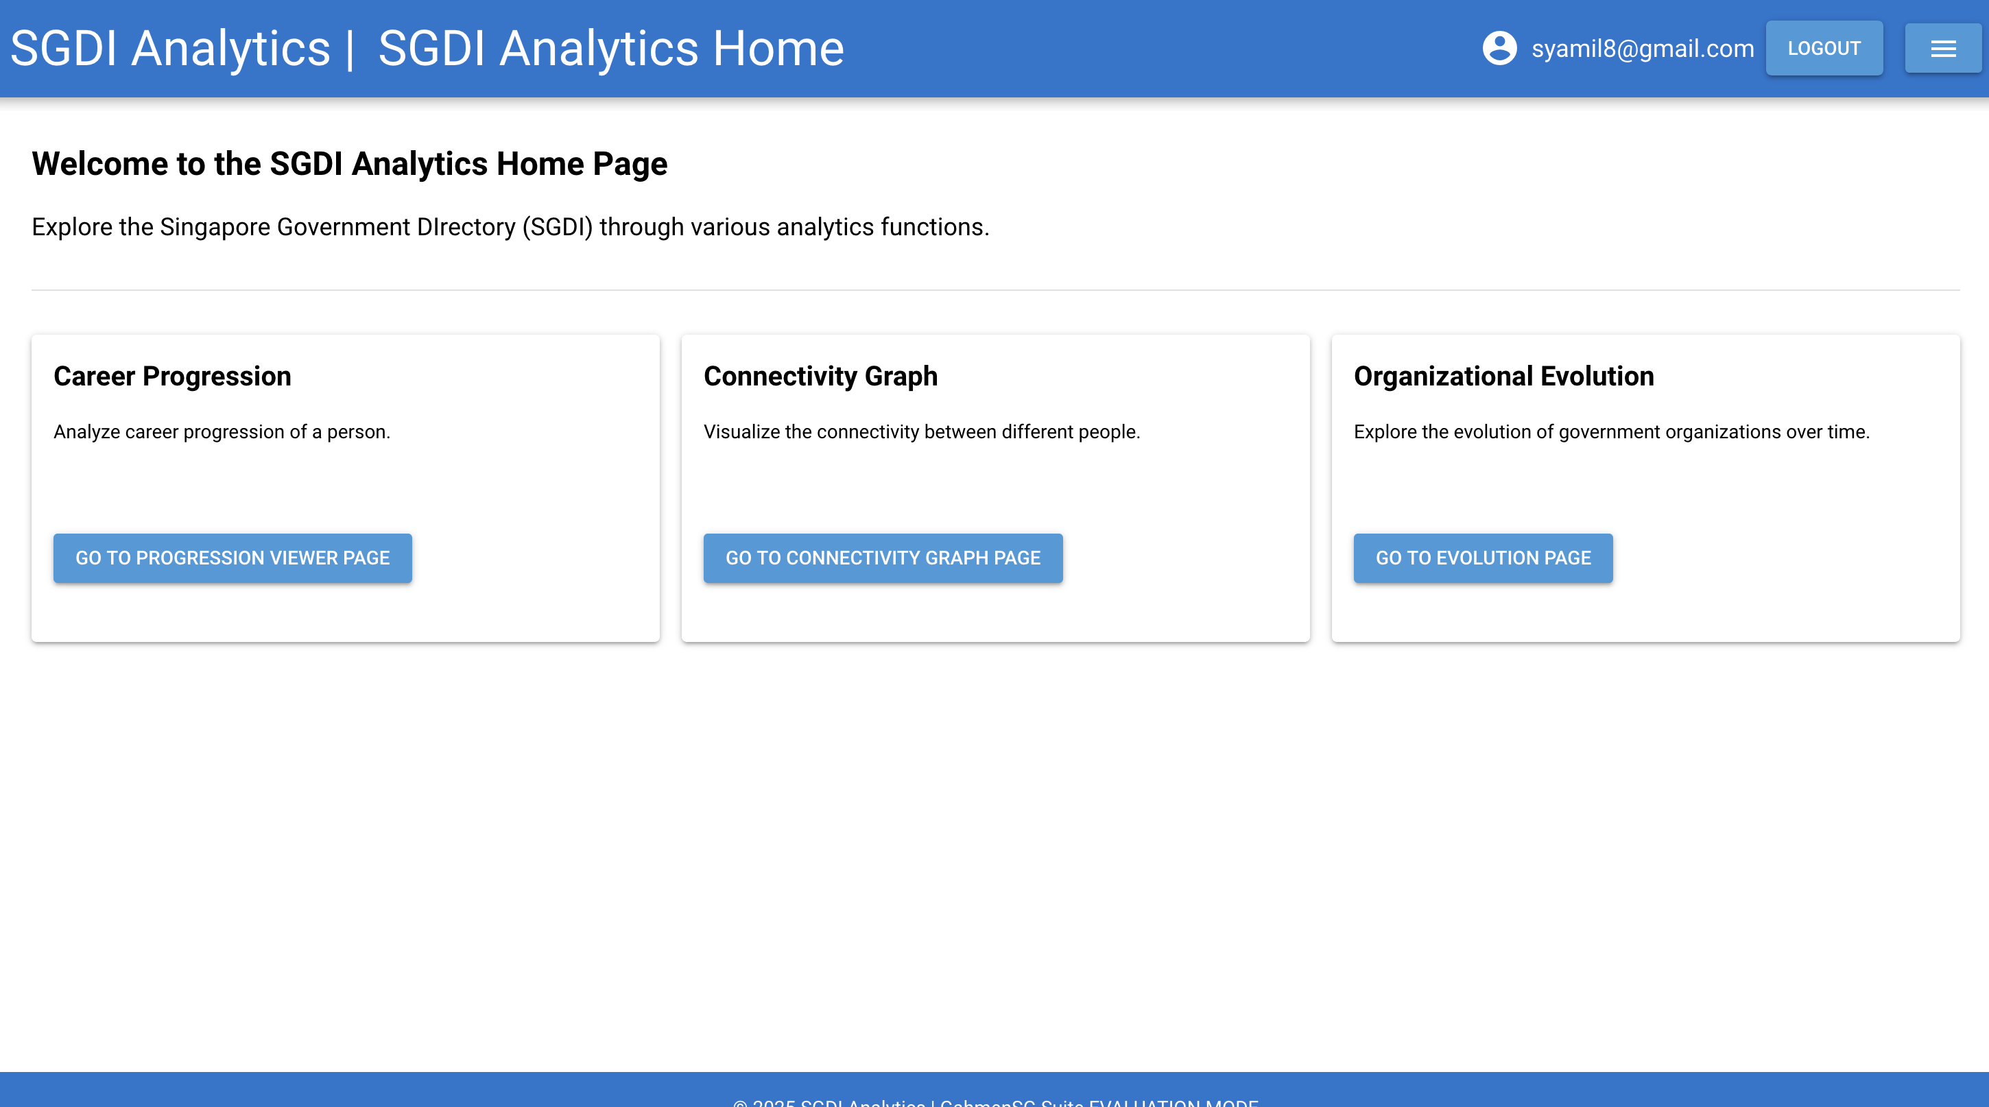Viewport: 1989px width, 1107px height.
Task: Click the syamil8@gmail.com account email
Action: click(1643, 49)
